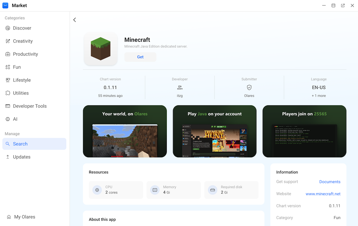Screen dimensions: 358x226
Task: Click the Discover category icon
Action: coord(8,28)
